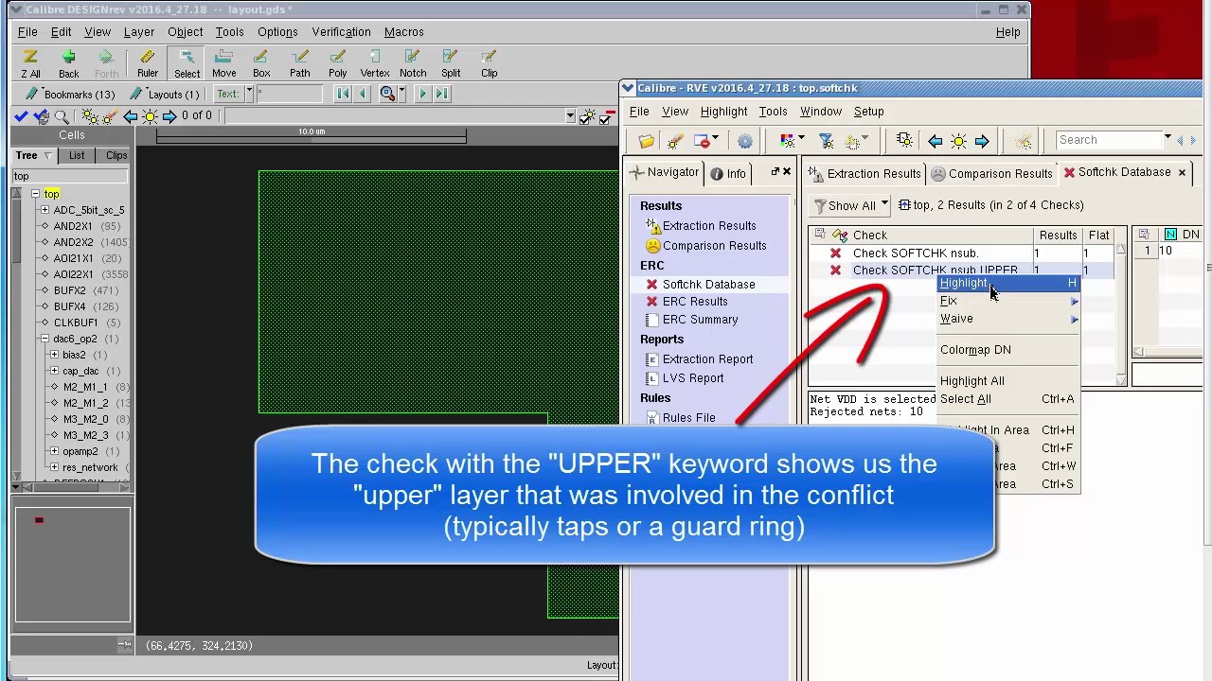
Task: Expand the opamp2 tree node
Action: 54,451
